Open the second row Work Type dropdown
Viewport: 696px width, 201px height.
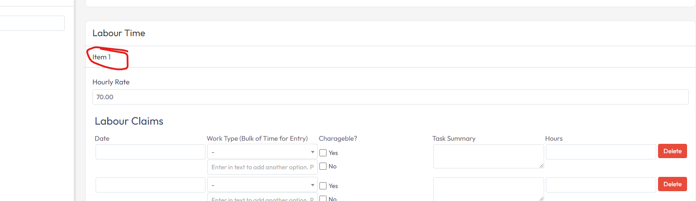(262, 185)
